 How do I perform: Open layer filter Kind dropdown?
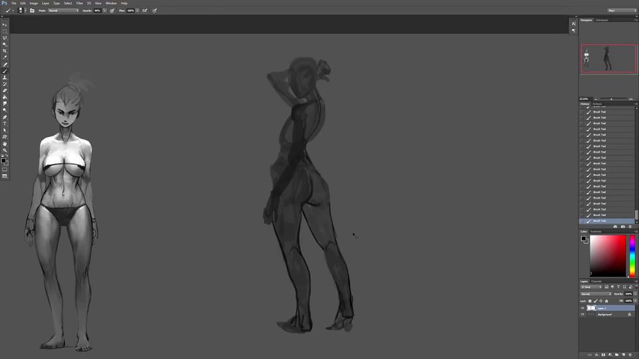(591, 287)
